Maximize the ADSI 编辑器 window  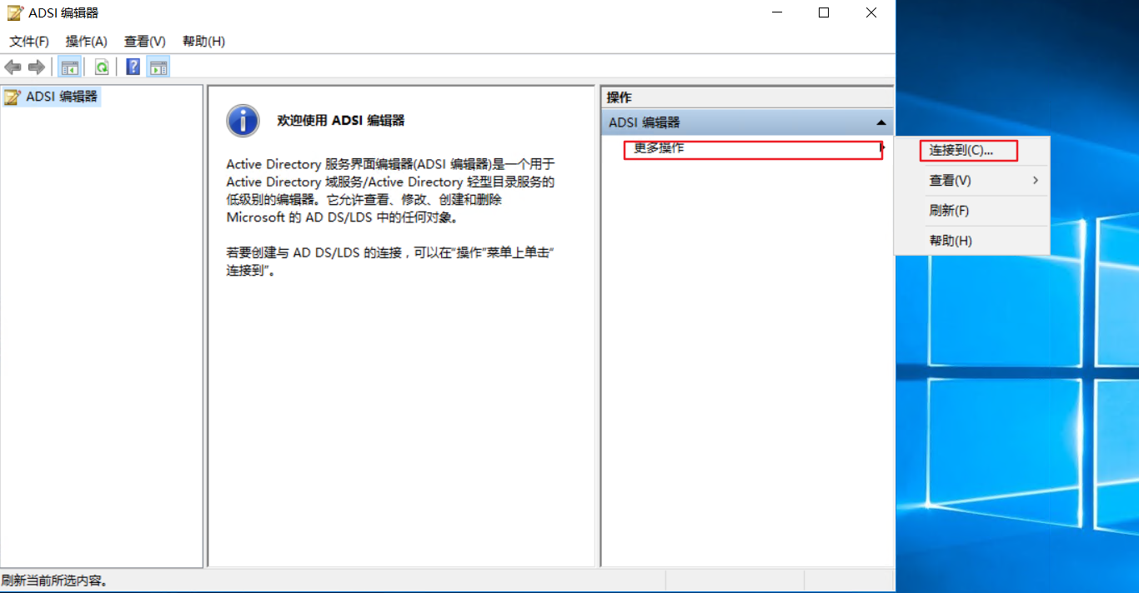(x=824, y=13)
